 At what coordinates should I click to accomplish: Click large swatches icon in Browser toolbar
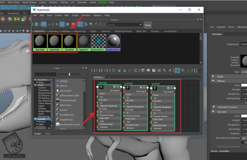(68, 24)
